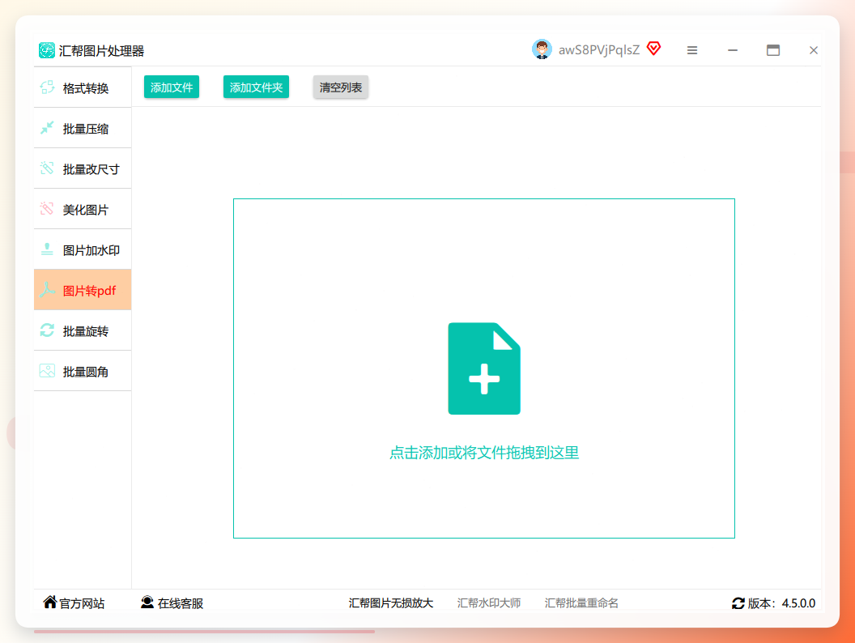Switch to 批量压缩 tab
Screen dimensions: 855x643
click(x=83, y=128)
